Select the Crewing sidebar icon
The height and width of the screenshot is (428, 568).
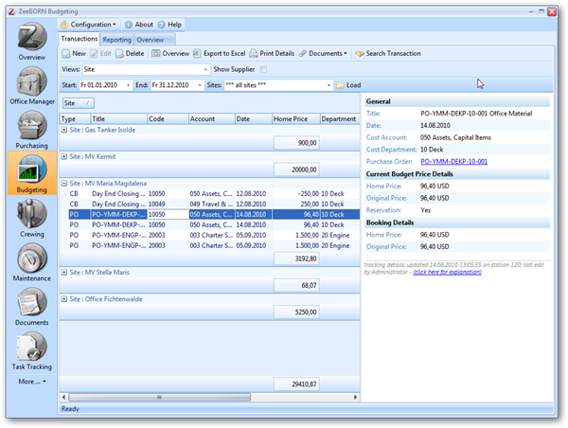(31, 218)
